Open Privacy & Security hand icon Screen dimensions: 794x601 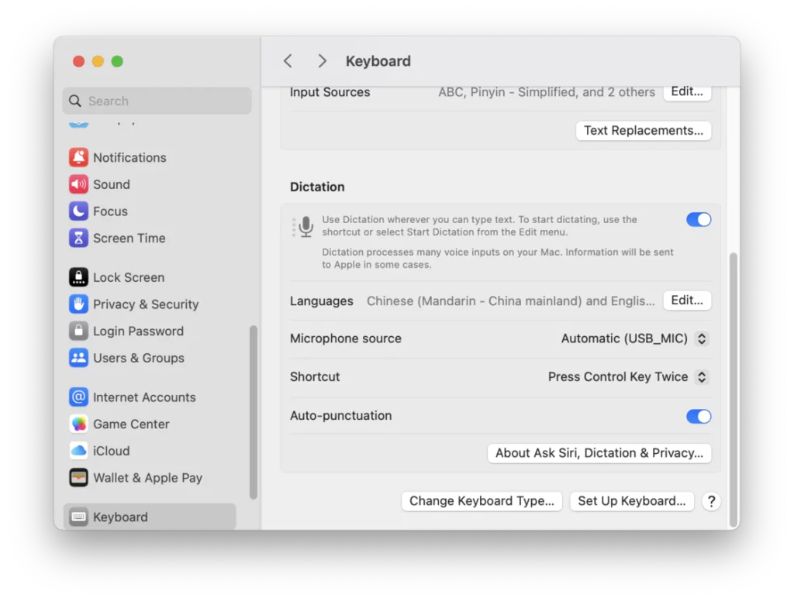[x=78, y=304]
